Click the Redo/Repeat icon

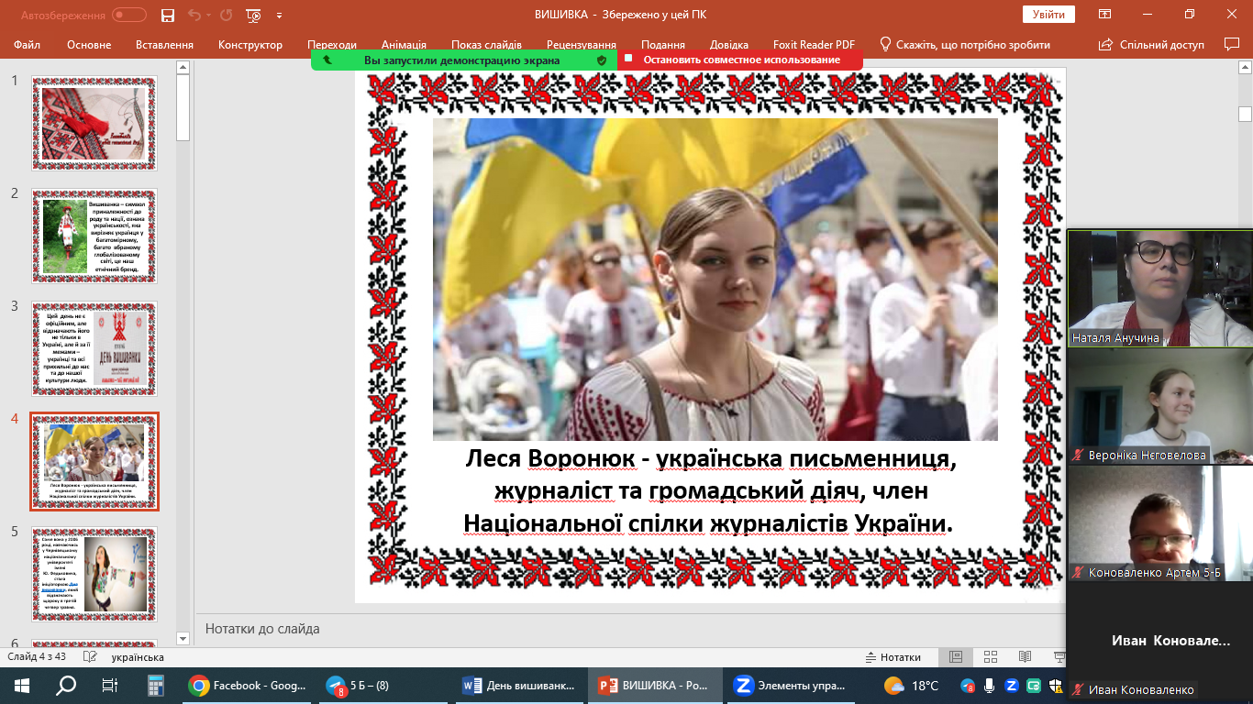coord(225,15)
